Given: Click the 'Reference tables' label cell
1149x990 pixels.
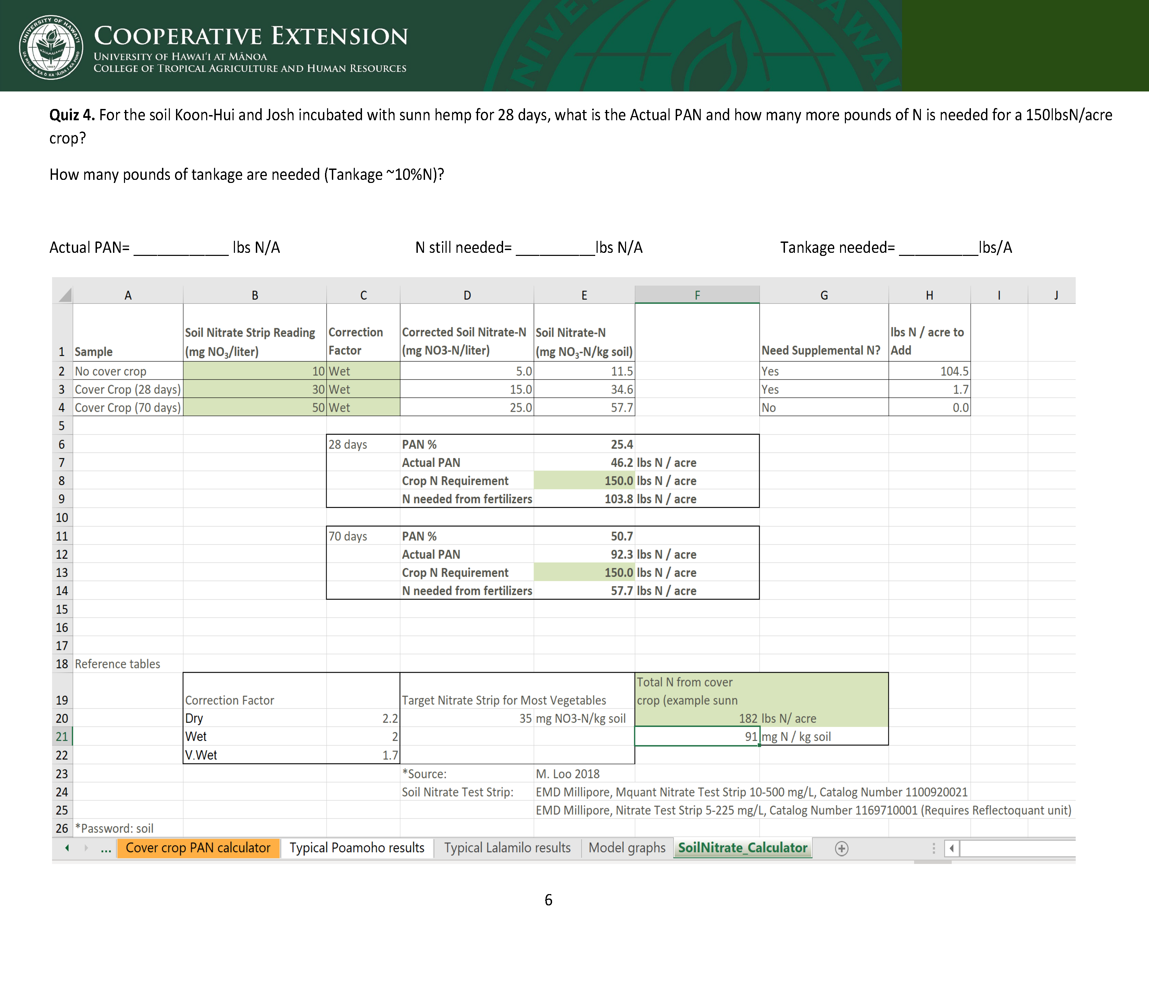Looking at the screenshot, I should (128, 664).
